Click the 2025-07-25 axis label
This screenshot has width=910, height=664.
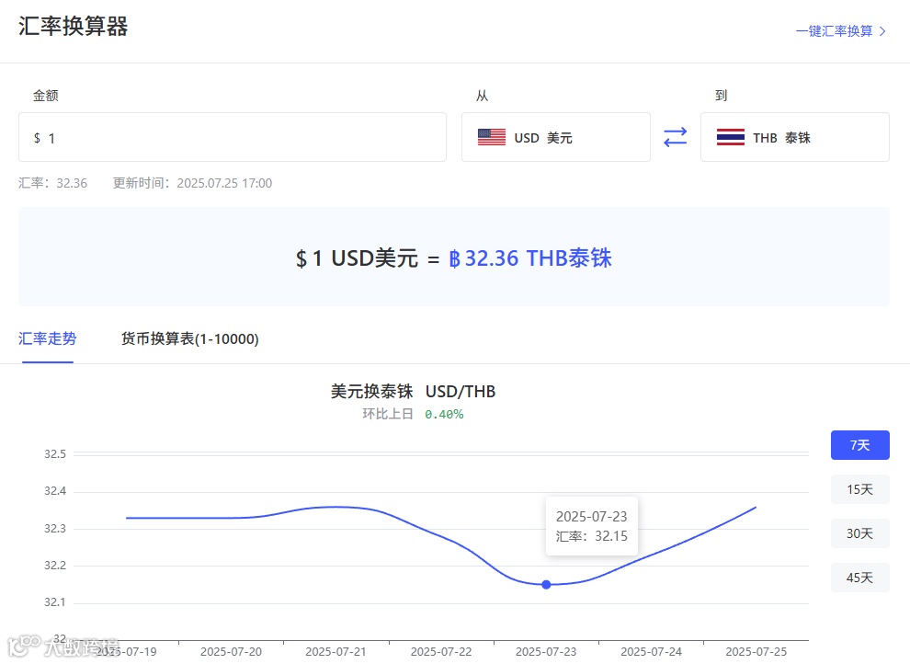point(756,652)
